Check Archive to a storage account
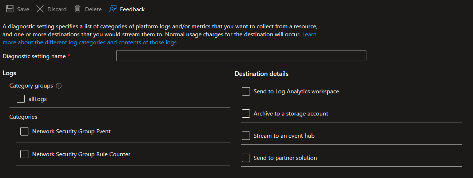The width and height of the screenshot is (473, 178). [246, 114]
